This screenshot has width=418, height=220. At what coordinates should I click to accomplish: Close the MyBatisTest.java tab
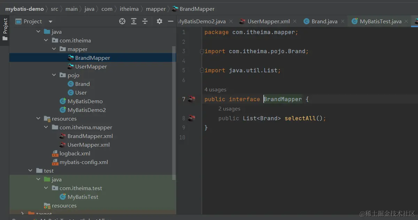407,22
